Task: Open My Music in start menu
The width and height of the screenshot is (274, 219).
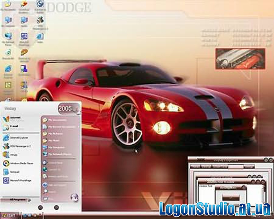Action: coord(51,140)
